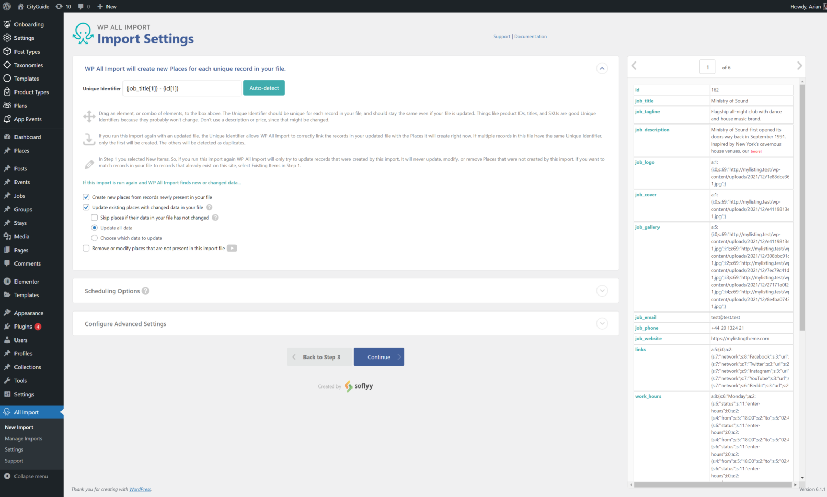
Task: Collapse the unique record settings panel
Action: pos(602,68)
